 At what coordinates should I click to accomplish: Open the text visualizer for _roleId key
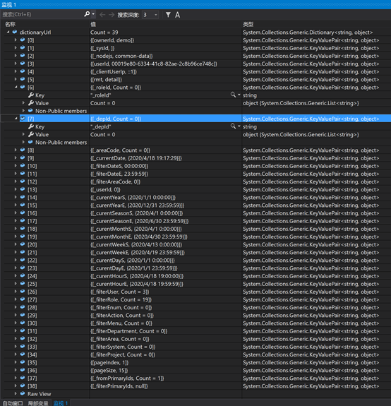click(233, 95)
